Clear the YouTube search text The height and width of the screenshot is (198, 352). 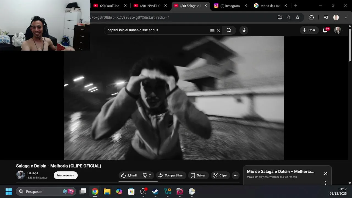(218, 30)
